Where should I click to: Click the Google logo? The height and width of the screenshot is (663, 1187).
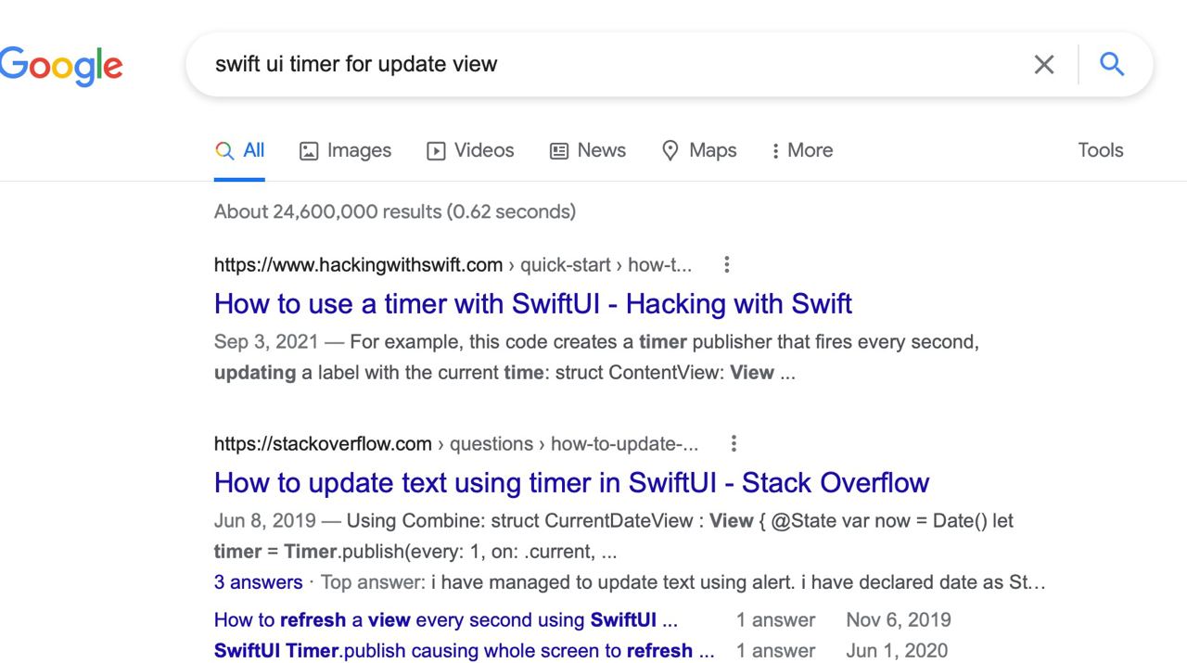(x=59, y=65)
